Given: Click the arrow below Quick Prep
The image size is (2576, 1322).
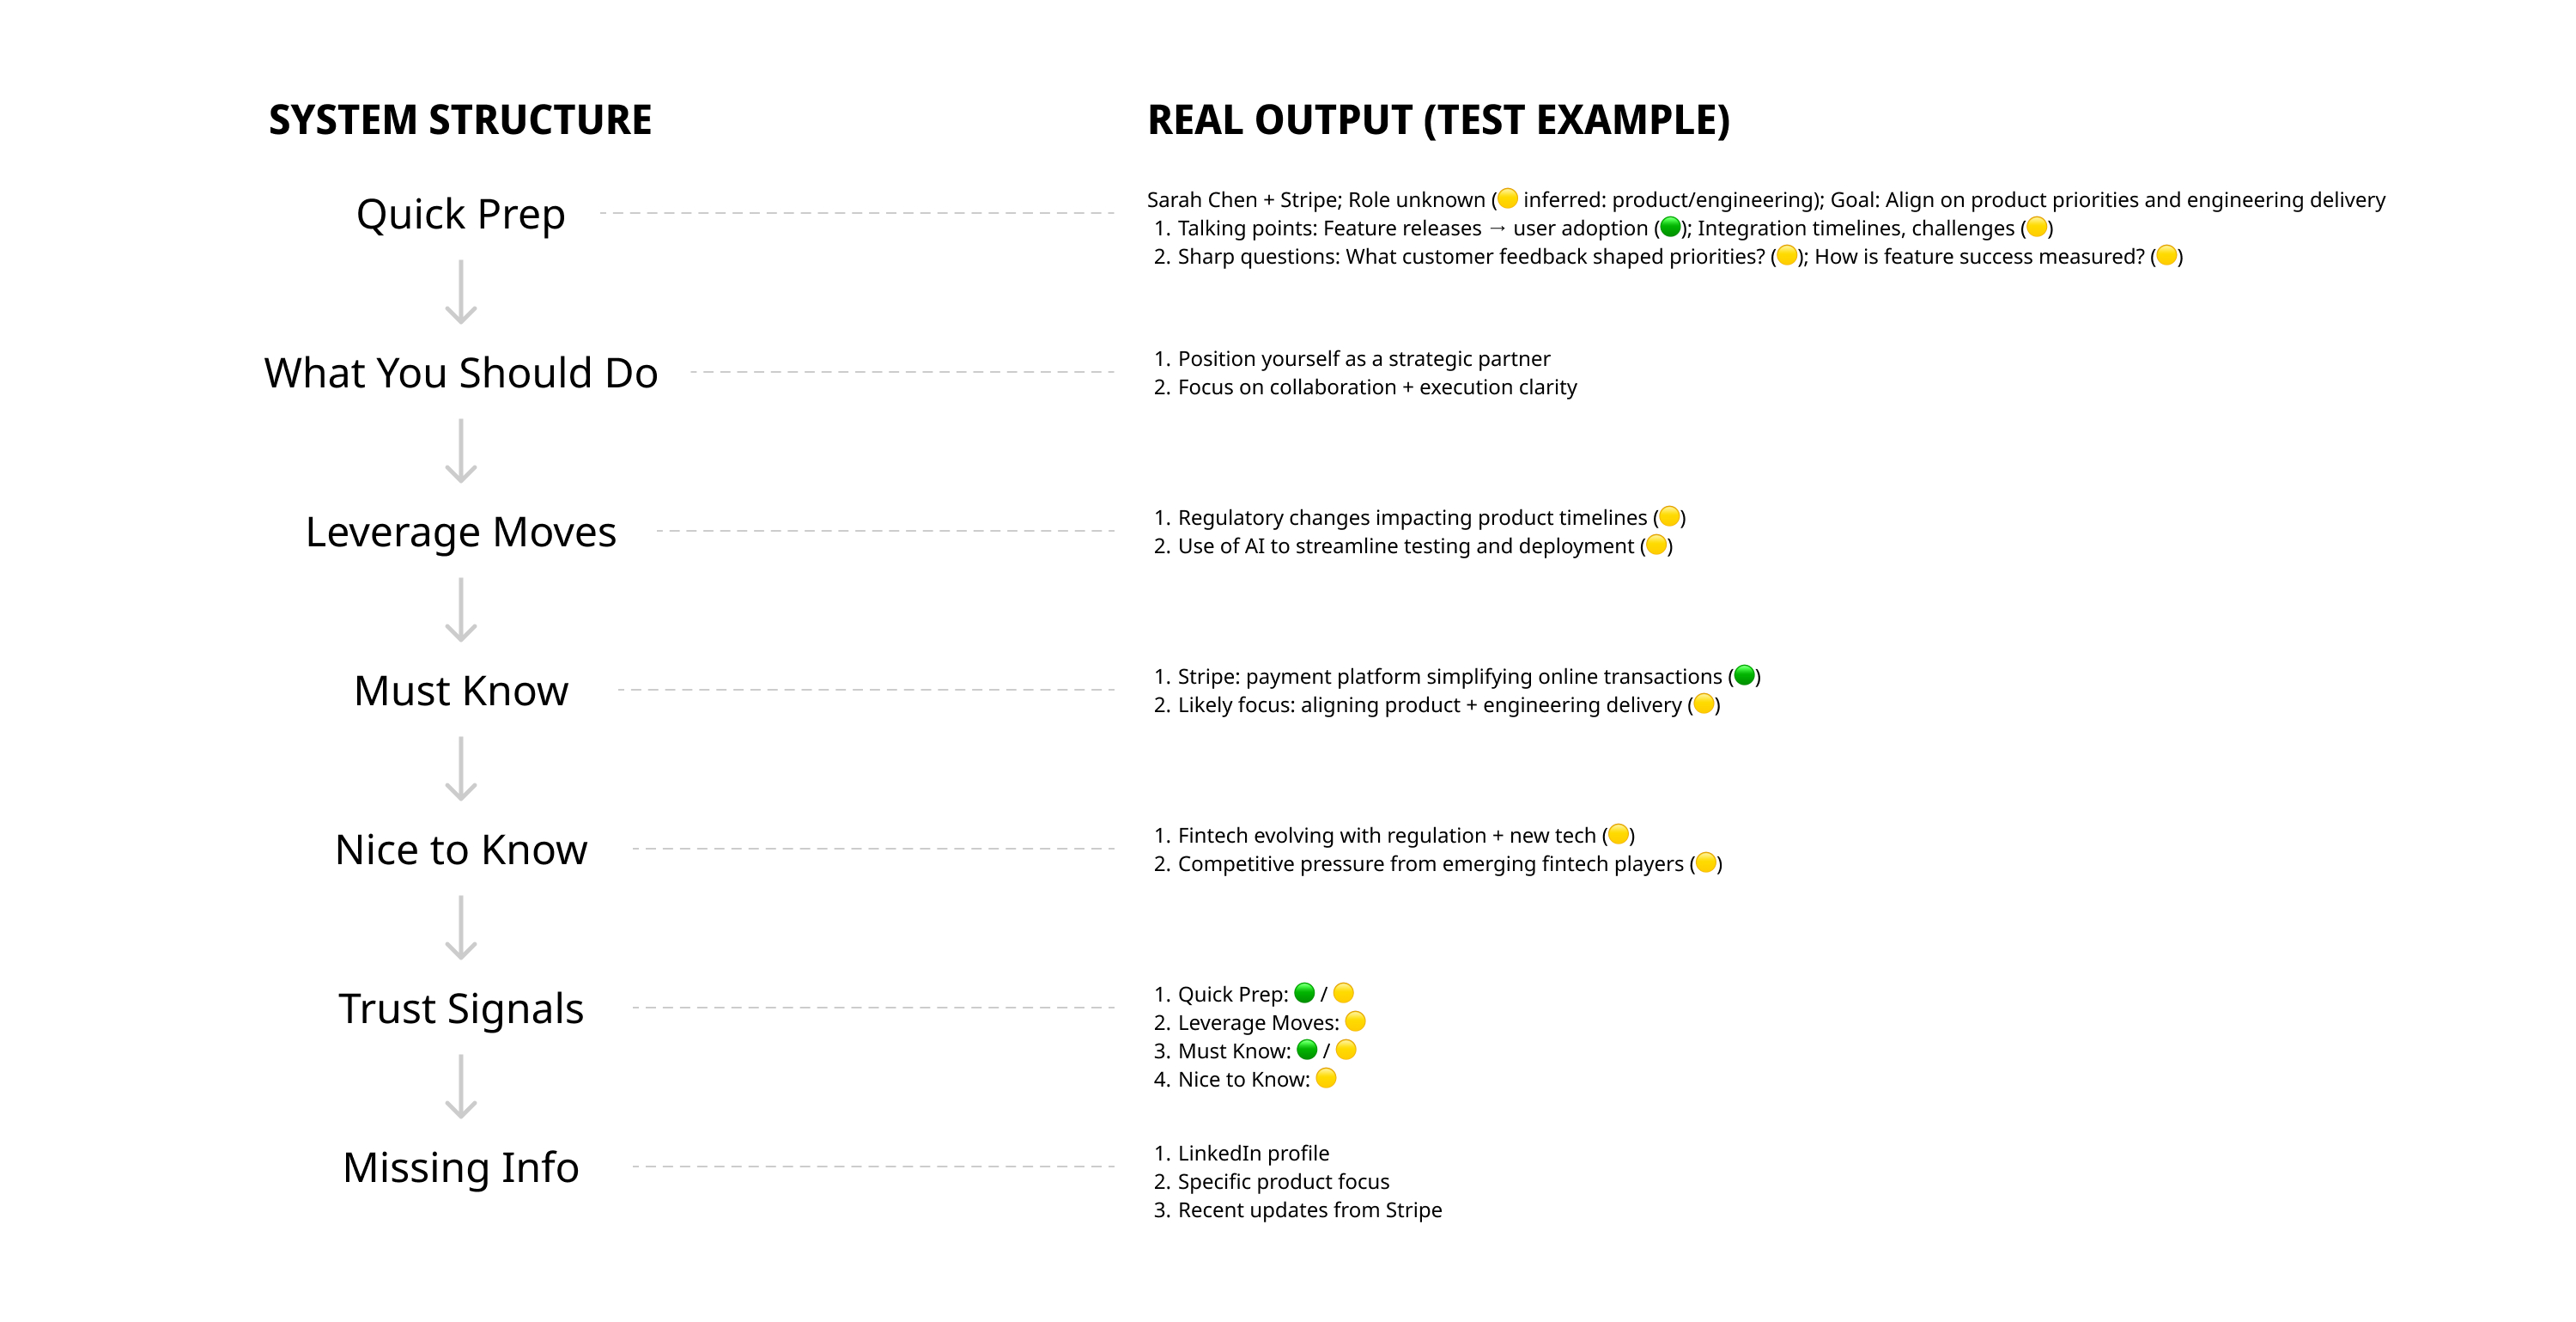Looking at the screenshot, I should click(x=460, y=292).
